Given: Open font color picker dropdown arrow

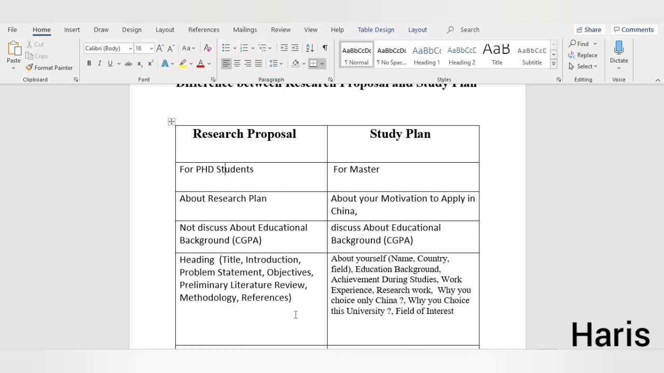Looking at the screenshot, I should [x=209, y=64].
